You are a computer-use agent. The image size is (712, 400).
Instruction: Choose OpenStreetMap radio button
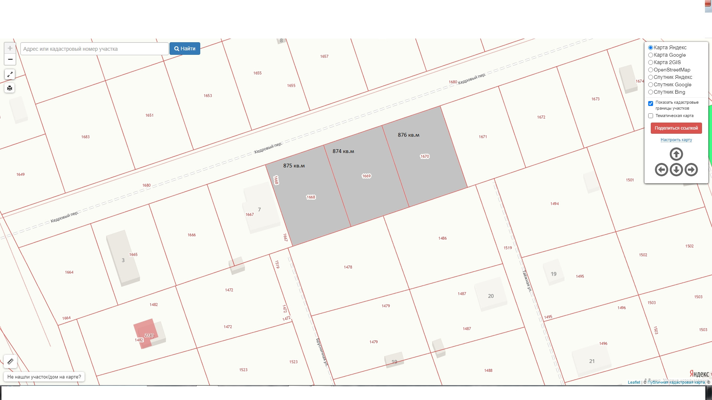pos(650,70)
